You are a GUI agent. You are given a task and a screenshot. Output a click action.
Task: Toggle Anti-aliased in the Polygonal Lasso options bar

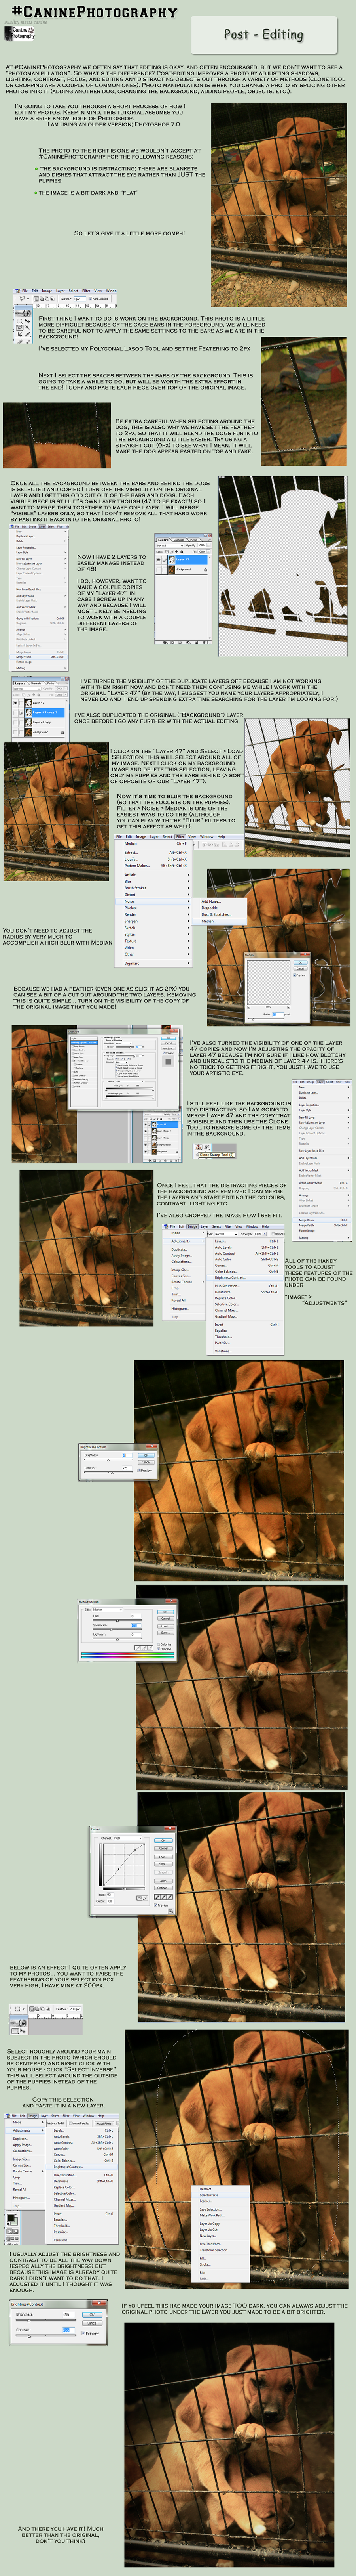coord(90,298)
